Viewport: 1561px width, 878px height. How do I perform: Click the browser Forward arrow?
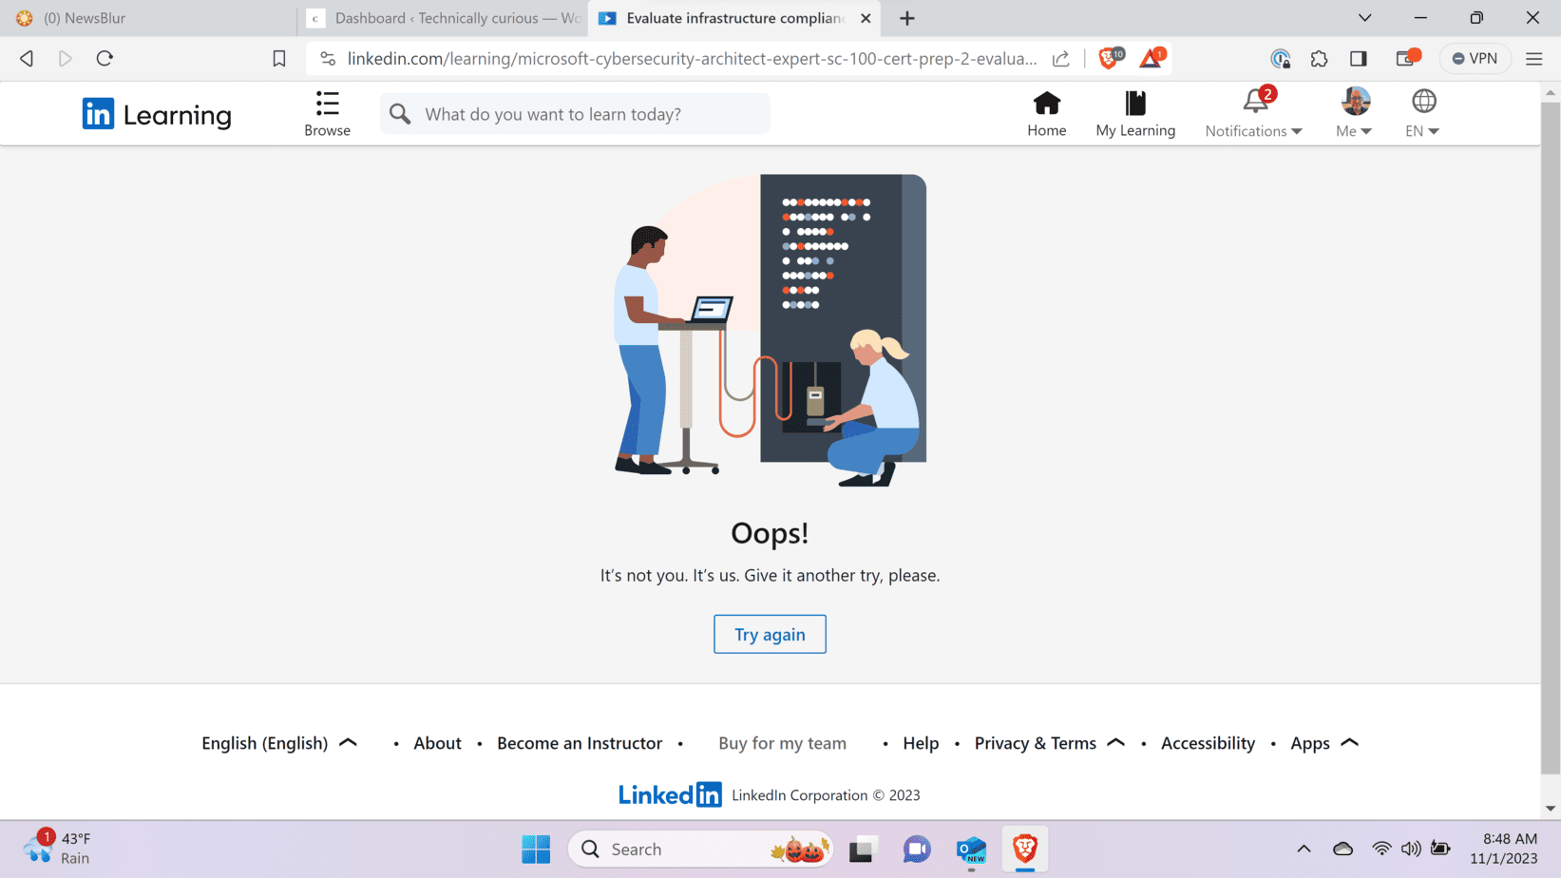tap(66, 59)
